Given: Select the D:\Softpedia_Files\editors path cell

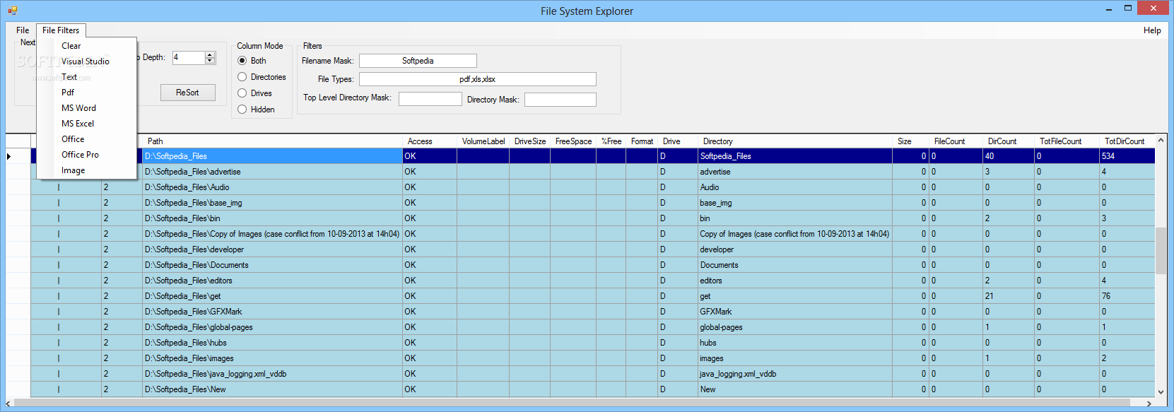Looking at the screenshot, I should tap(272, 281).
